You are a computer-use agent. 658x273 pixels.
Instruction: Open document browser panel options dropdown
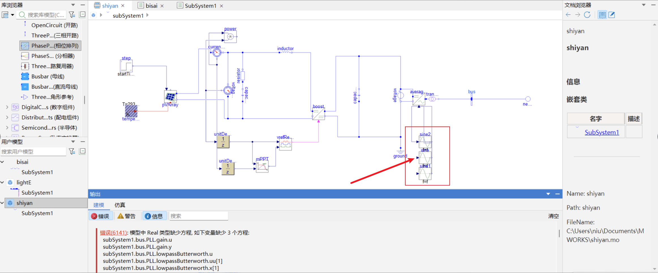644,5
